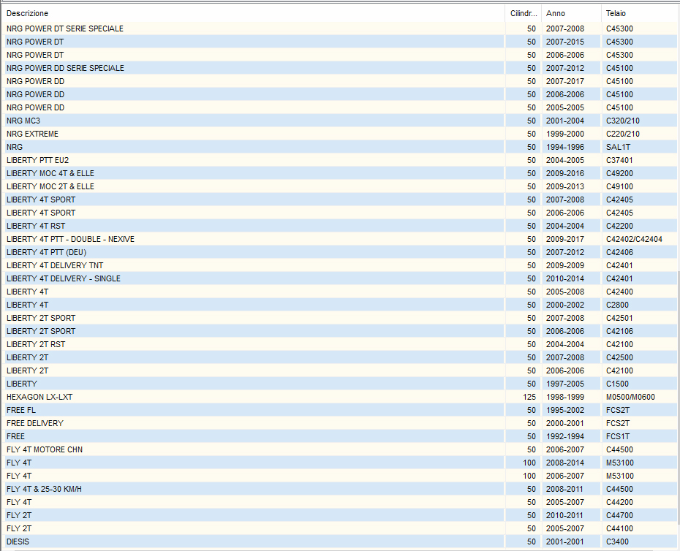Select LIBERTY 2T row dated 2006-2006
Screen dimensions: 680x551
pyautogui.click(x=339, y=370)
